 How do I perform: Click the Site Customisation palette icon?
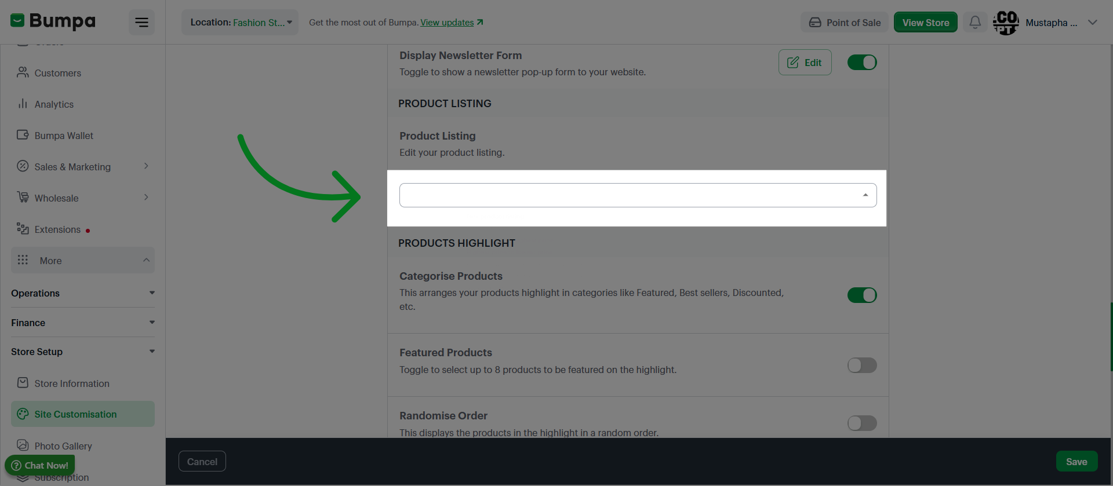point(23,414)
